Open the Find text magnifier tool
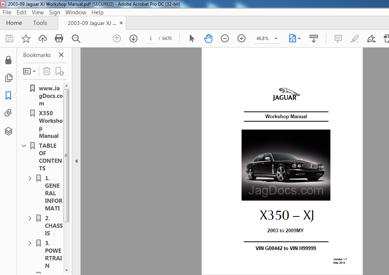 tap(76, 39)
